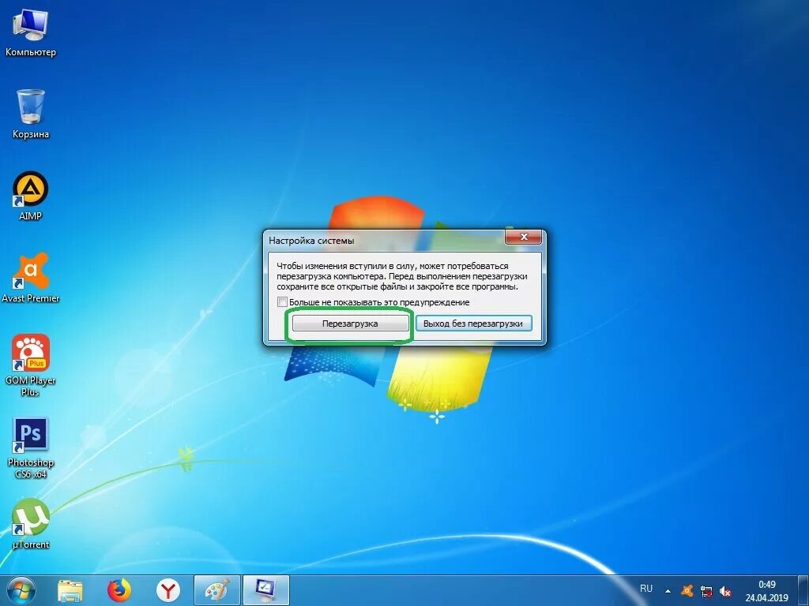Image resolution: width=809 pixels, height=606 pixels.
Task: Select the Photoshop CS6 x64 shortcut
Action: (x=31, y=448)
